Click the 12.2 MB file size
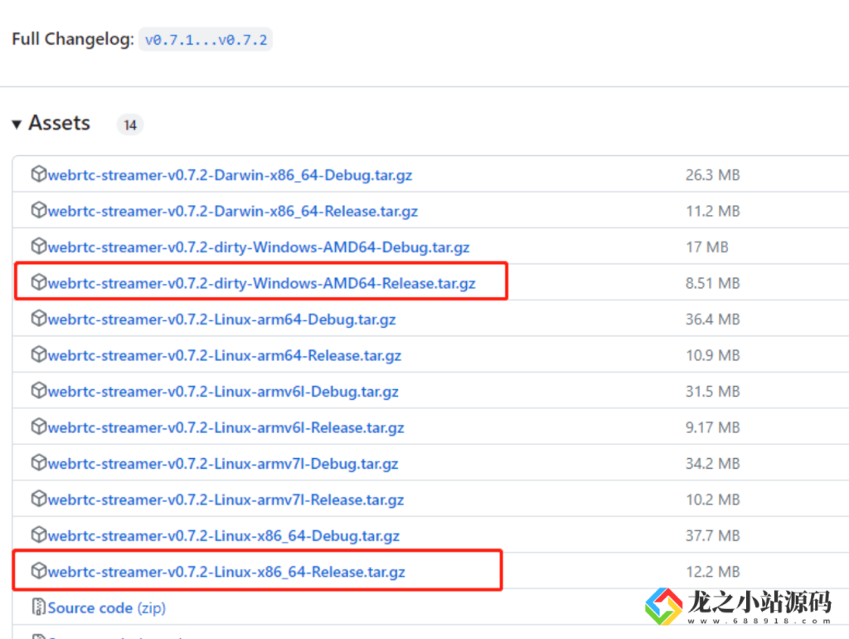849x639 pixels. [712, 571]
